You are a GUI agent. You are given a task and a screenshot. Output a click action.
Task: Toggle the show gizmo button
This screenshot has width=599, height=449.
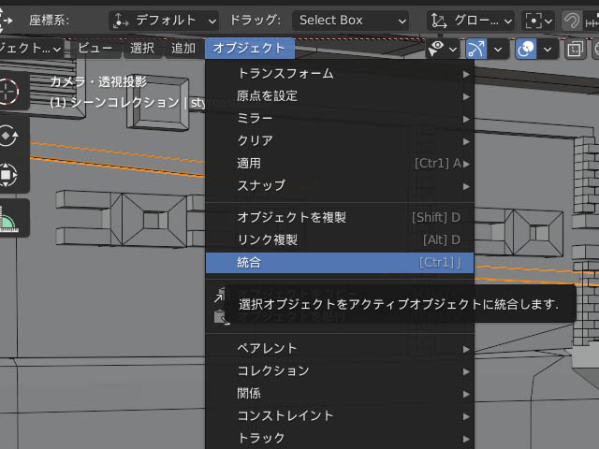476,49
